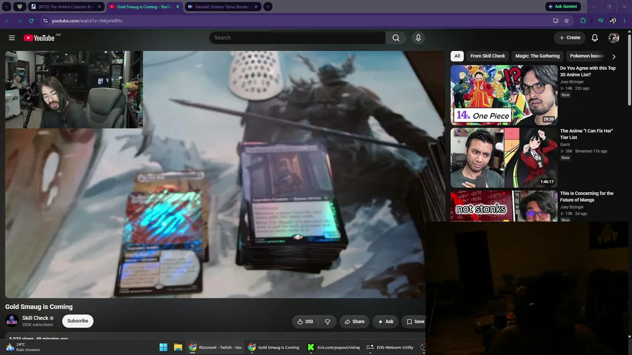Image resolution: width=632 pixels, height=355 pixels.
Task: Open the "I Can Fix Her" Tier List thumbnail
Action: coord(504,158)
